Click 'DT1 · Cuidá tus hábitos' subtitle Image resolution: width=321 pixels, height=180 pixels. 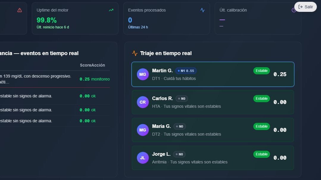pos(174,78)
